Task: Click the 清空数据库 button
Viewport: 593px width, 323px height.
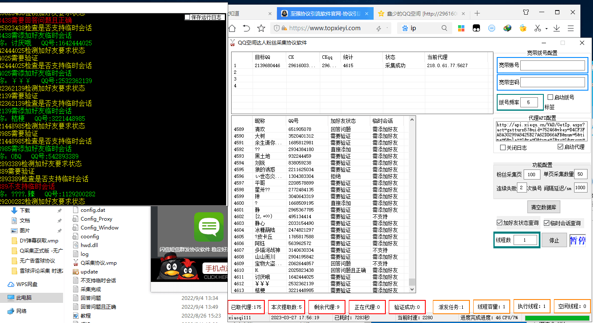Action: [544, 207]
